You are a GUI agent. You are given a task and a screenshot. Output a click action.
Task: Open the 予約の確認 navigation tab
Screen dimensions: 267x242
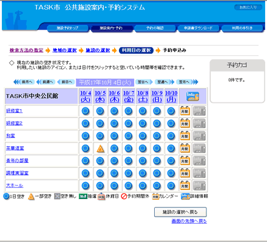(x=155, y=29)
